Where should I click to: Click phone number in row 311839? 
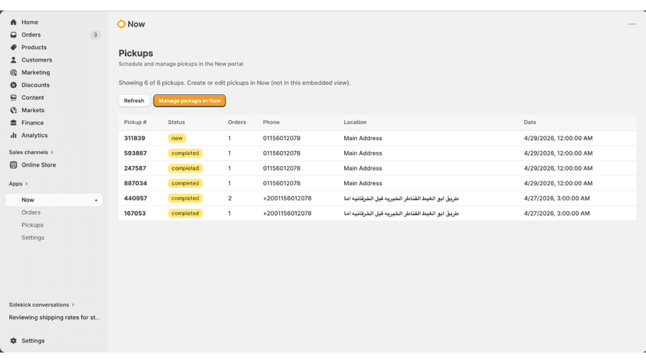click(282, 139)
